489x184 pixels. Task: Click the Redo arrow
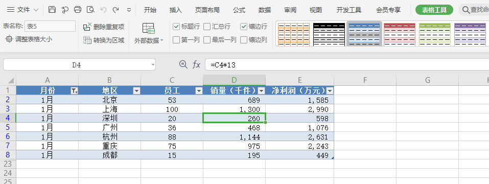[x=115, y=10]
